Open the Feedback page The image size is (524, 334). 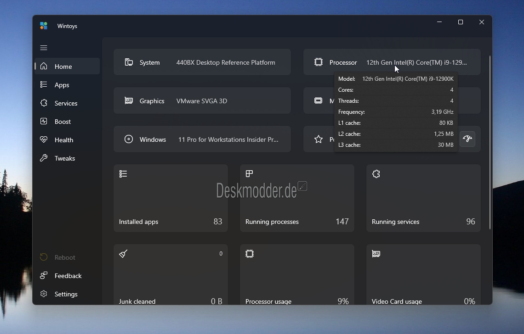tap(67, 276)
